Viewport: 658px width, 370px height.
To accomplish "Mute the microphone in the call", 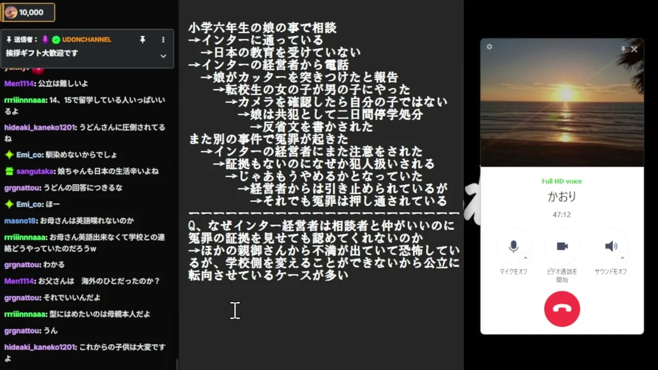I will coord(513,247).
